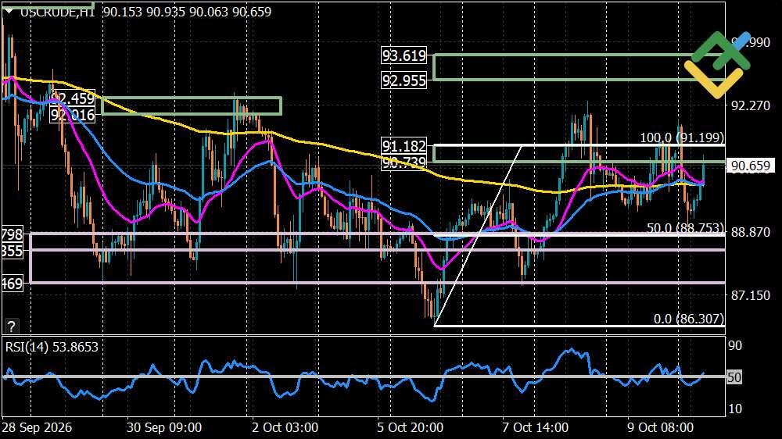Screen dimensions: 782x439
Task: Select the Fibonacci 0.0 (86.307) label
Action: click(x=688, y=319)
